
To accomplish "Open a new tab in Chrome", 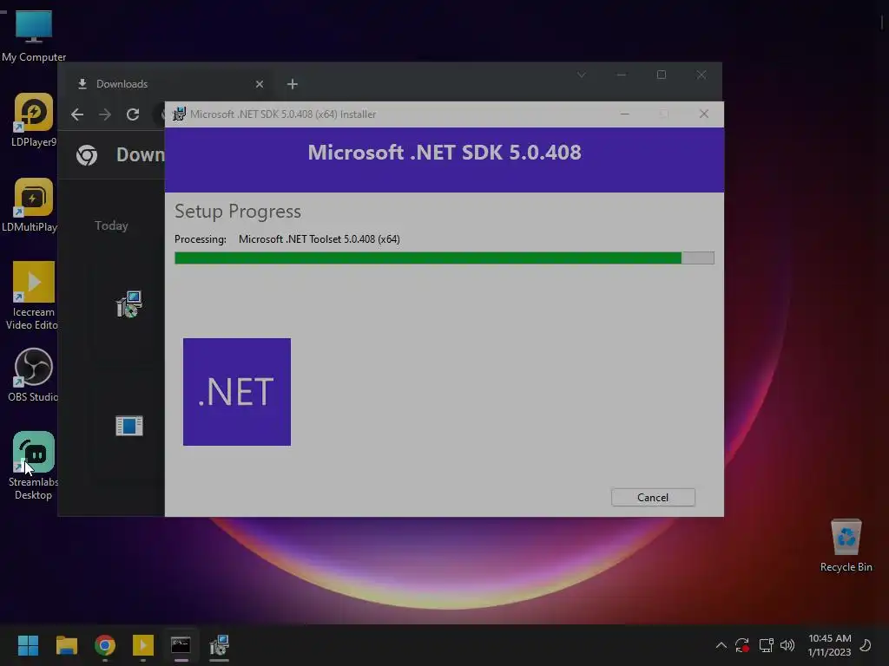I will pyautogui.click(x=292, y=84).
